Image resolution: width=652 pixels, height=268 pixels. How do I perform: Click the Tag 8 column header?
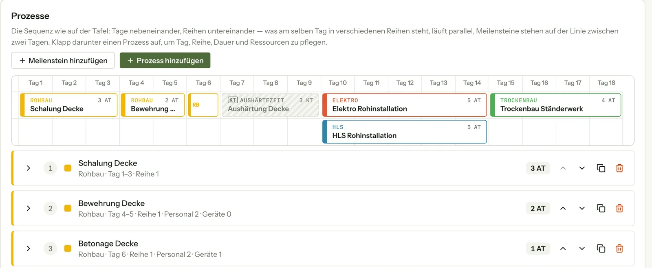click(271, 83)
